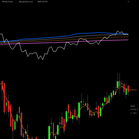Click the last red candlestick on the right

tap(128, 89)
